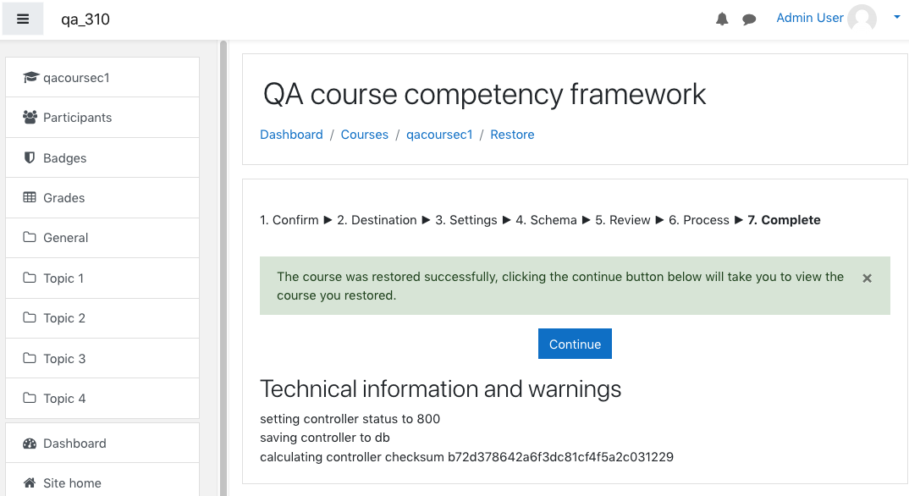Click the qacoursec1 breadcrumb link

[x=439, y=135]
